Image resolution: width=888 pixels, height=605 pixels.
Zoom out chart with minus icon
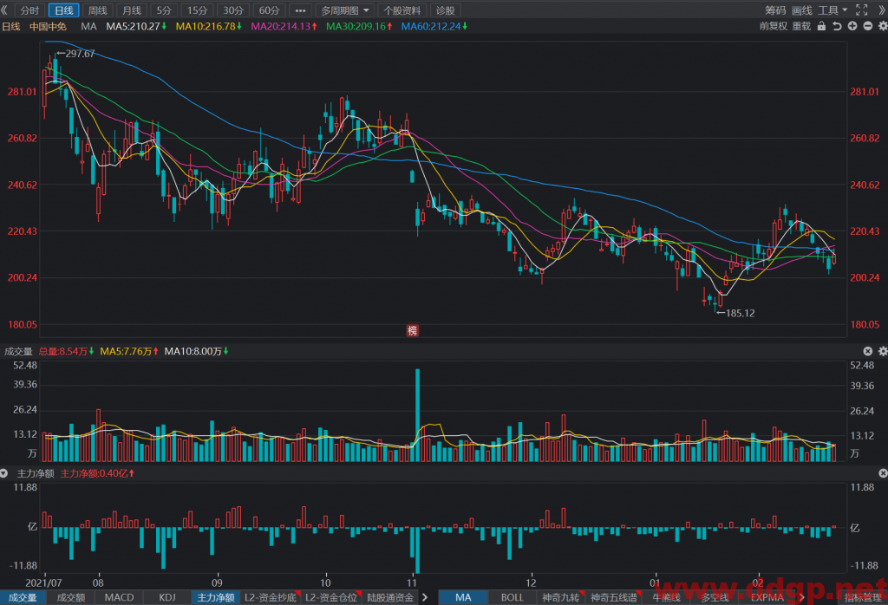click(x=867, y=26)
